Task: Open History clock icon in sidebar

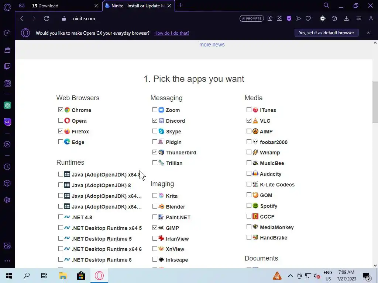Action: tap(7, 167)
